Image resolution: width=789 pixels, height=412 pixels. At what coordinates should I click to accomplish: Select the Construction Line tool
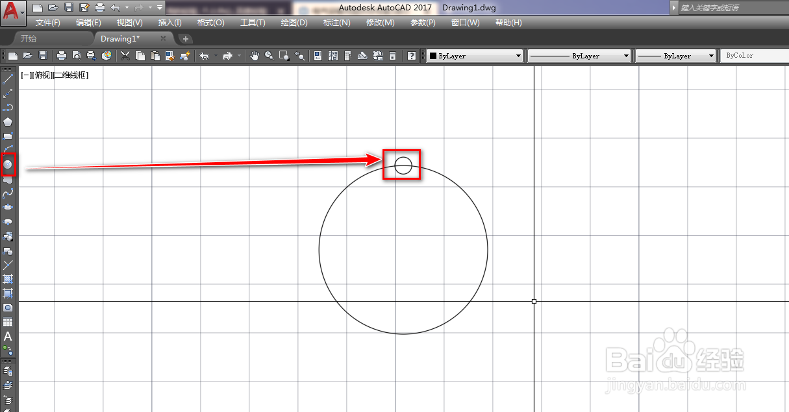[x=8, y=93]
